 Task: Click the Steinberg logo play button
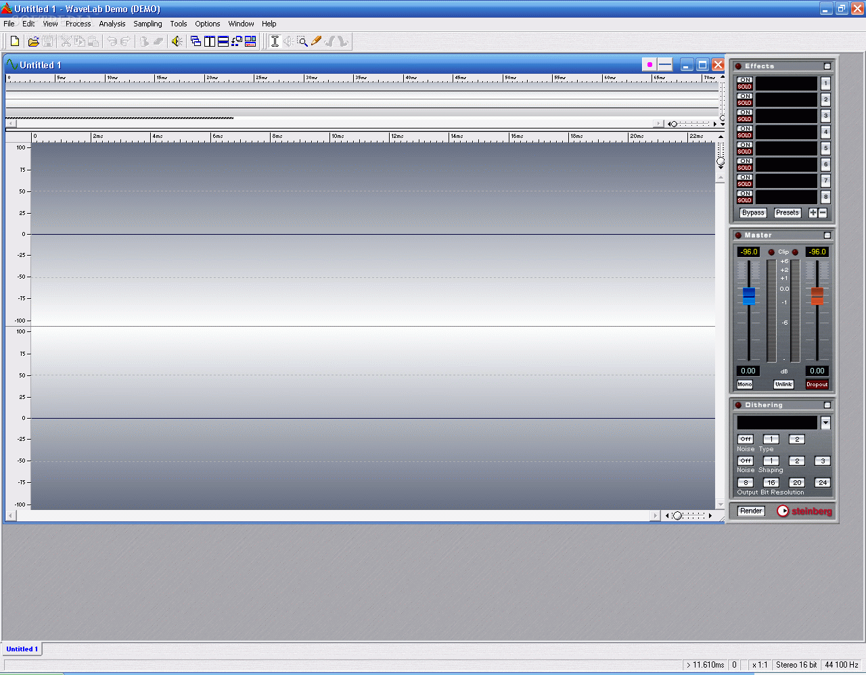(x=783, y=511)
